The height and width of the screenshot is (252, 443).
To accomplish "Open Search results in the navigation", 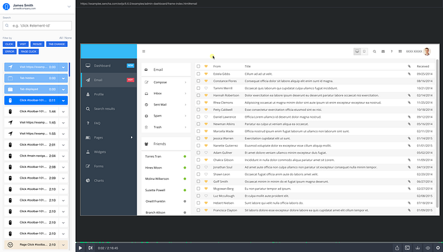I will tap(108, 109).
